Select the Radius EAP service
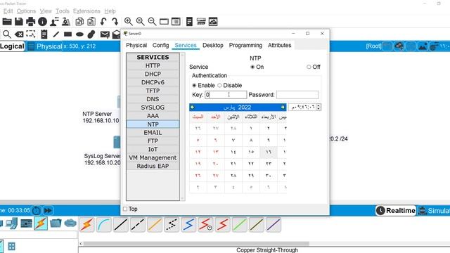 click(153, 166)
